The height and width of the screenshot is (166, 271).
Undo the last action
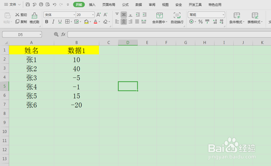coord(54,5)
